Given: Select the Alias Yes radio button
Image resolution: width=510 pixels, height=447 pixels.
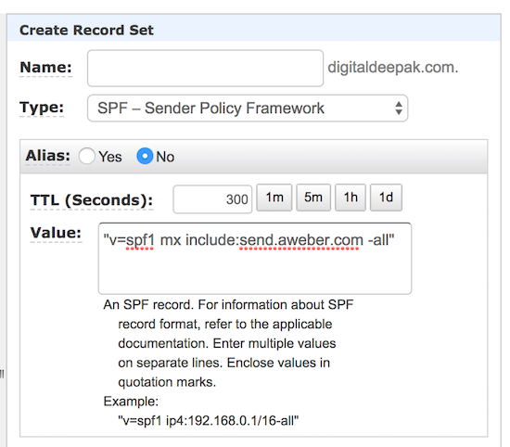Looking at the screenshot, I should pos(87,156).
